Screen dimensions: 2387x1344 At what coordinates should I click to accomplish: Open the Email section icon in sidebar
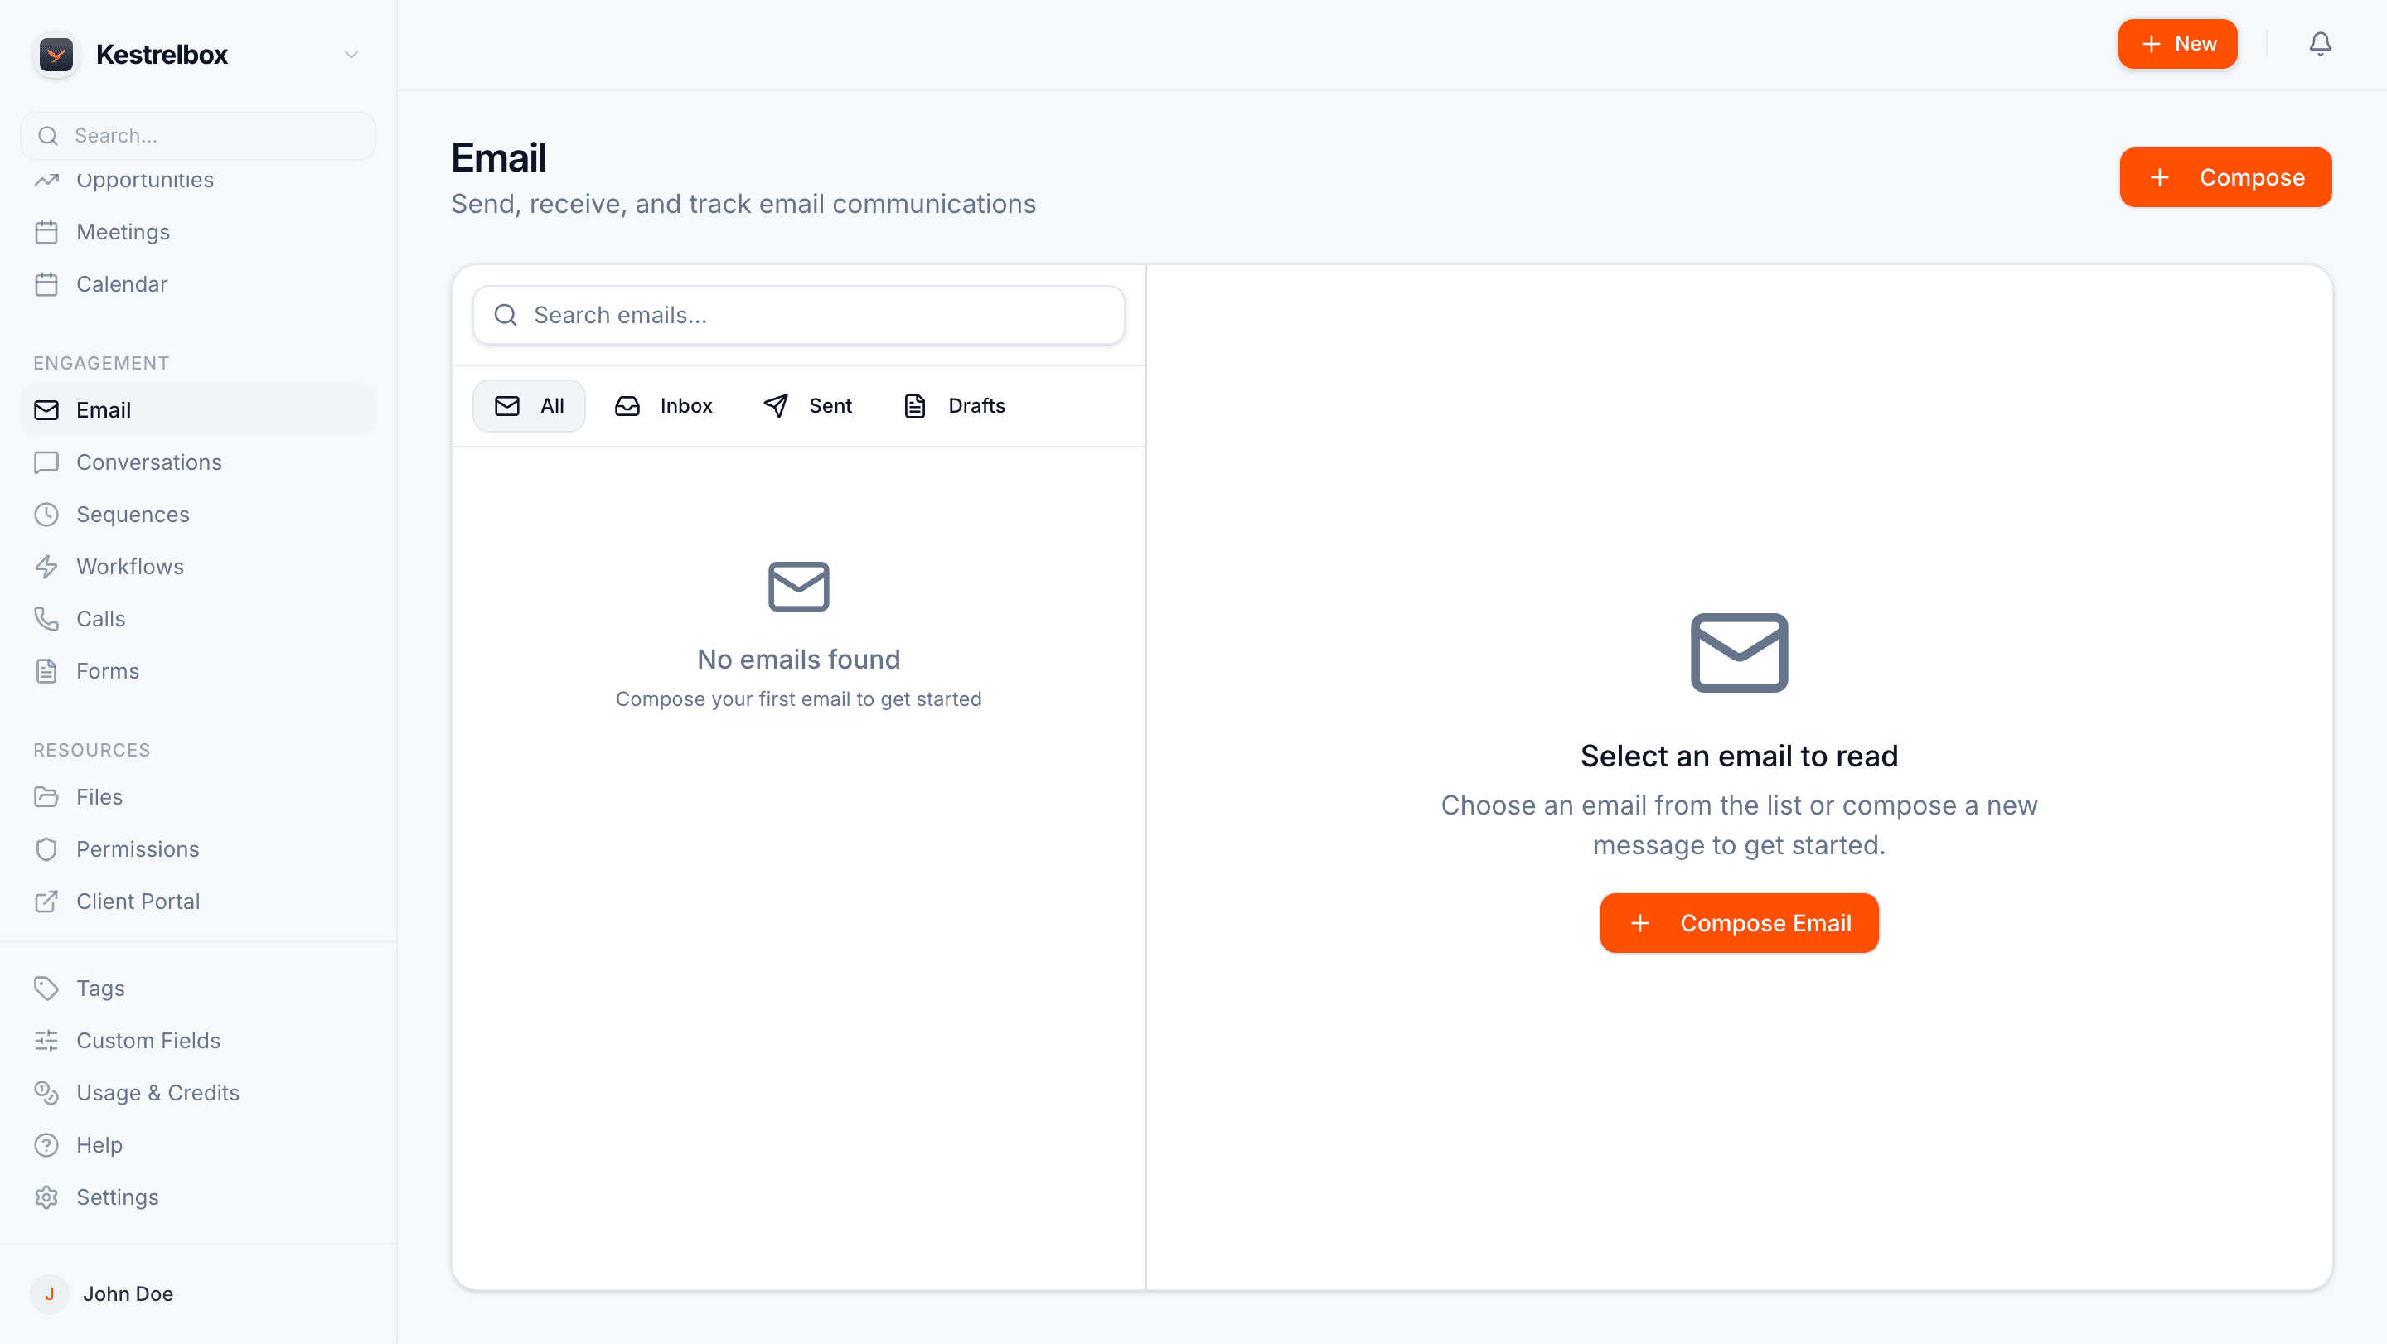click(47, 409)
